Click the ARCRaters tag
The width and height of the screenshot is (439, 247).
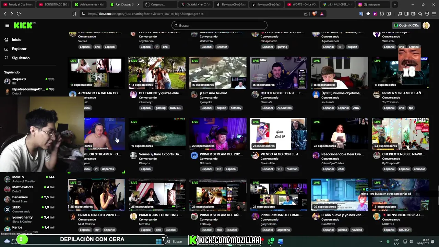[x=284, y=108]
